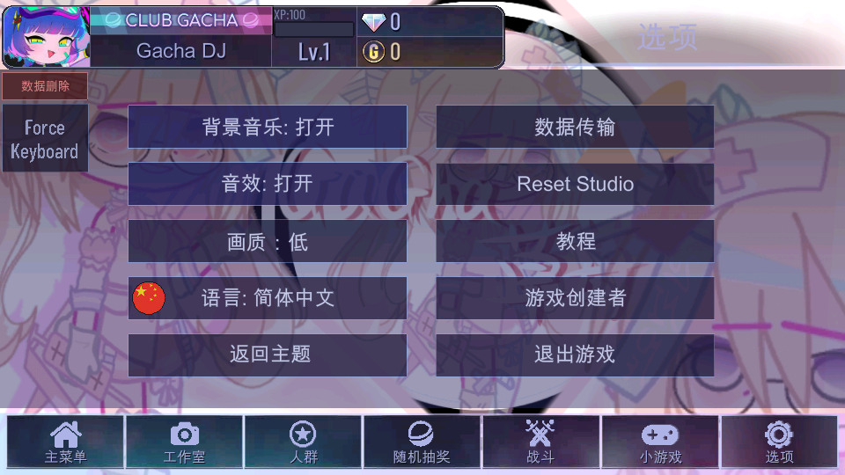The image size is (845, 475).
Task: Click the DJ character avatar
Action: pyautogui.click(x=47, y=37)
